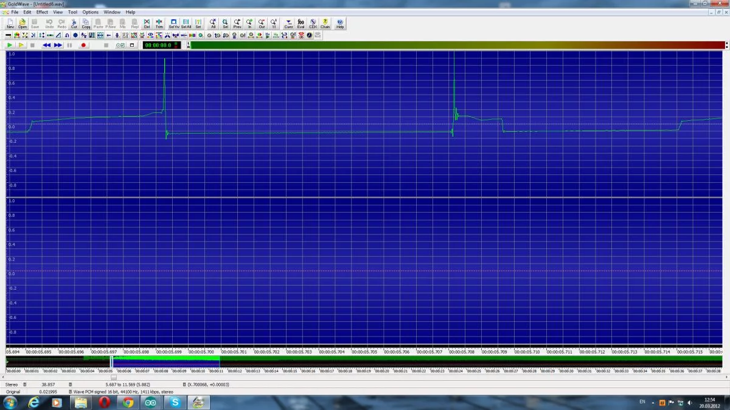The height and width of the screenshot is (410, 730).
Task: Click the New file toolbar icon
Action: click(x=10, y=24)
